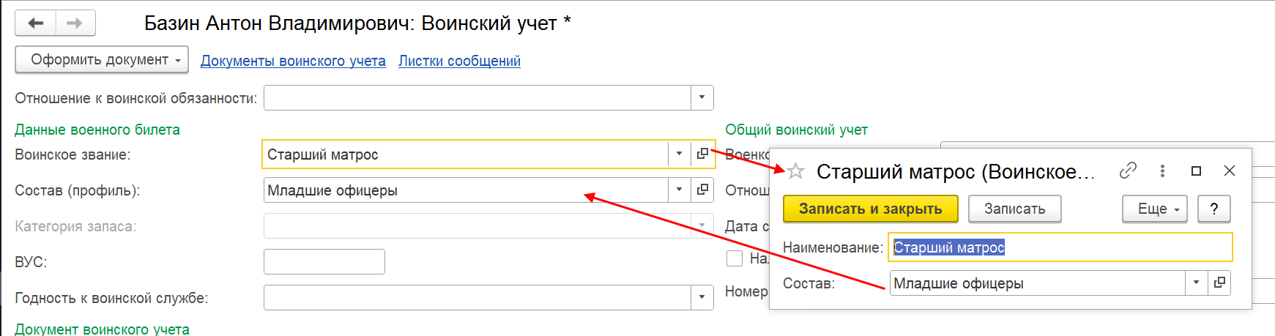Expand the Годность к воинской службе dropdown

tap(702, 297)
